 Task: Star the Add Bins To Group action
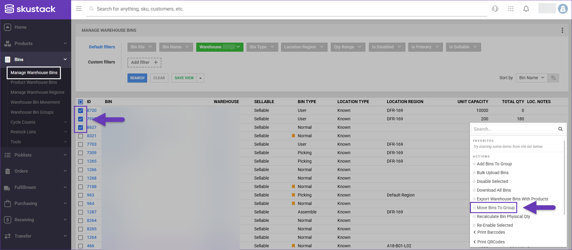pos(474,164)
